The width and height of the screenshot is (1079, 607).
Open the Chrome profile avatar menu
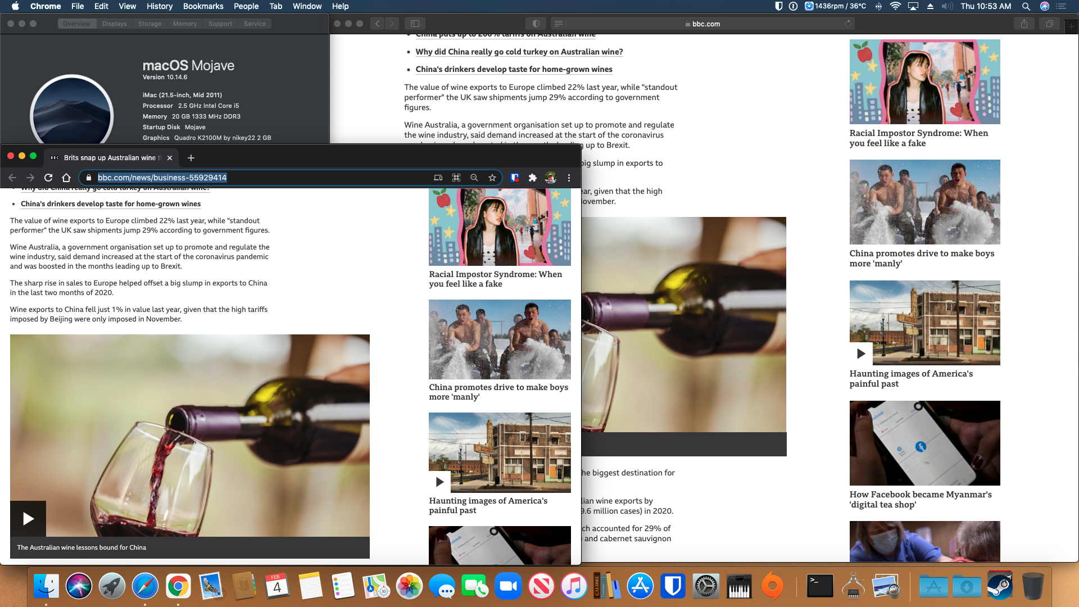point(551,178)
